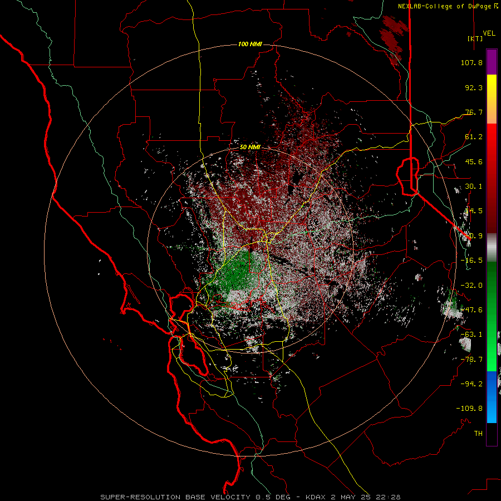Screen dimensions: 501x501
Task: Click the 50 NMI range ring label
Action: [x=250, y=148]
